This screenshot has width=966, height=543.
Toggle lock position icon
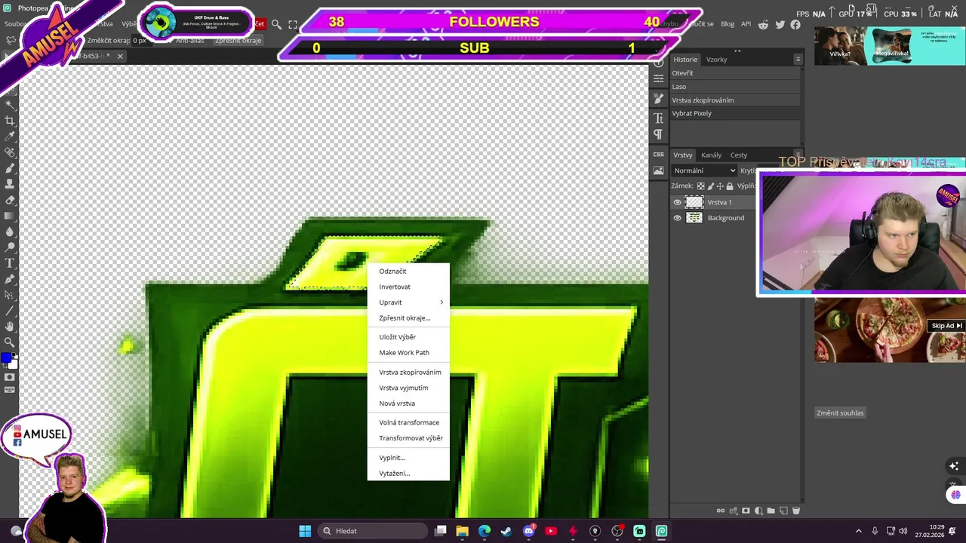[720, 186]
